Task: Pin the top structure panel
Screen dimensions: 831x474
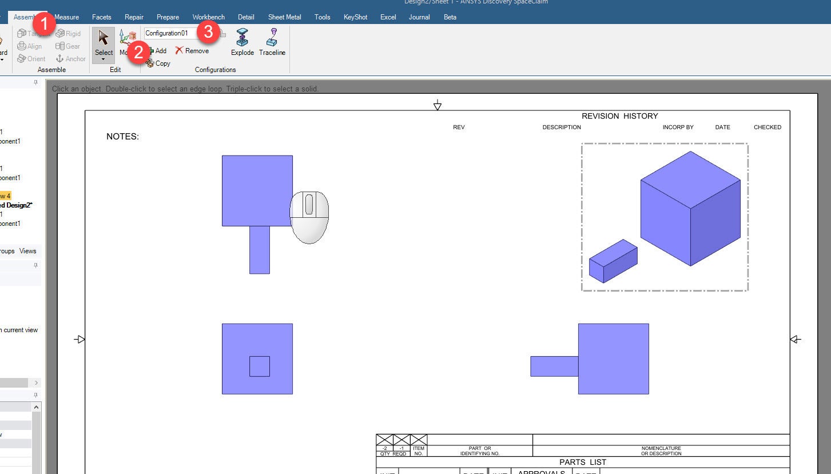Action: click(x=35, y=82)
